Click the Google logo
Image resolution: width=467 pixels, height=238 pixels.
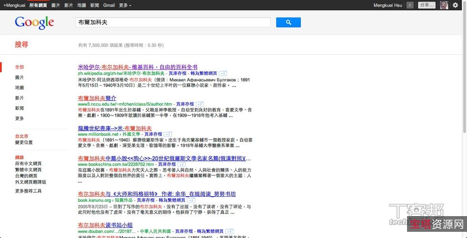34,23
